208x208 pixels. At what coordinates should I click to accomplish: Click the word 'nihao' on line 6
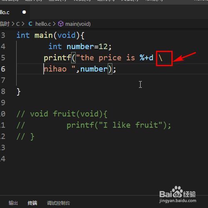[x=55, y=69]
